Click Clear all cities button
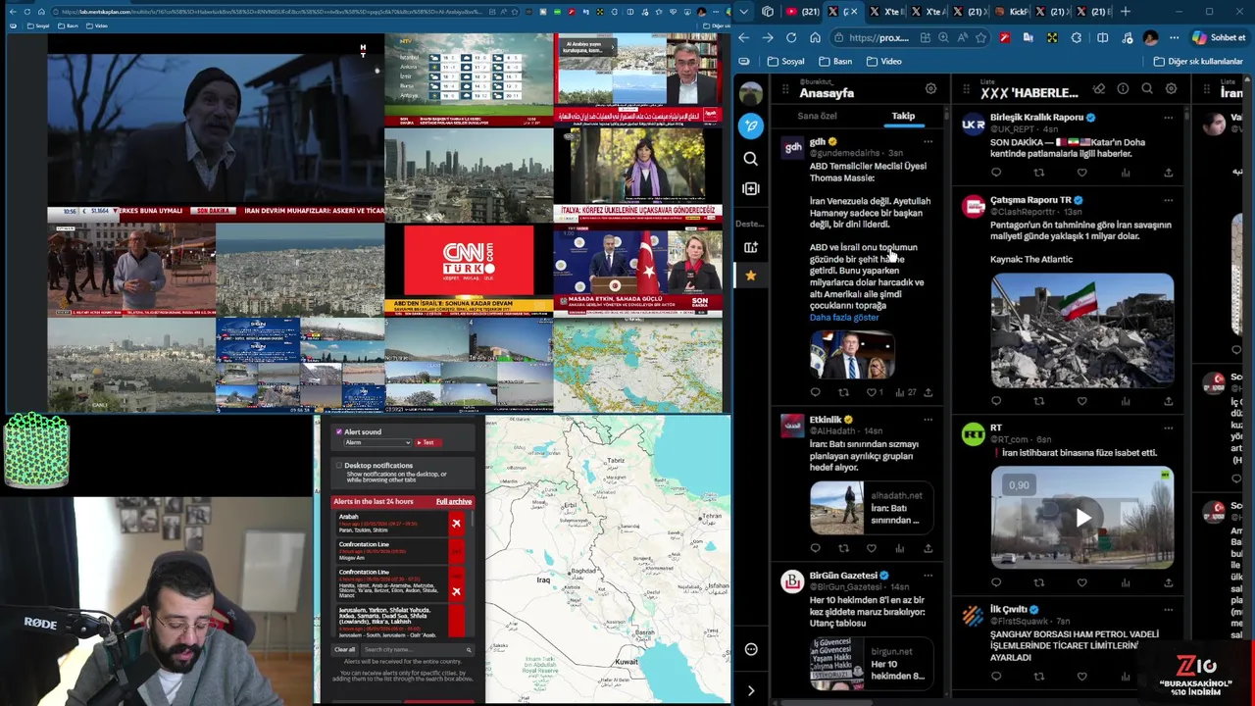 (345, 649)
